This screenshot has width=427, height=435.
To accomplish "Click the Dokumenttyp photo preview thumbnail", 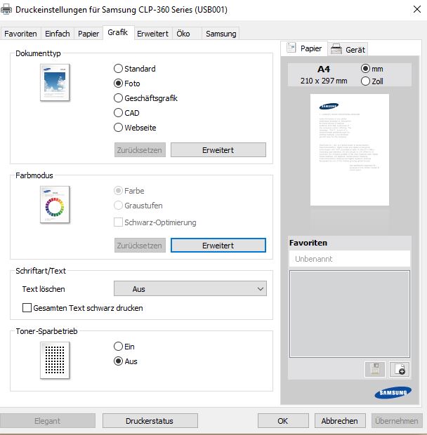I will tap(55, 82).
